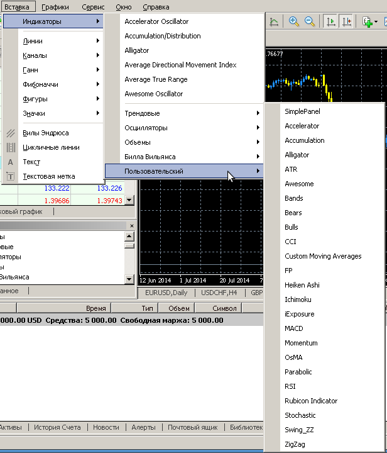
Task: Click market watch scroll down arrow
Action: click(129, 200)
